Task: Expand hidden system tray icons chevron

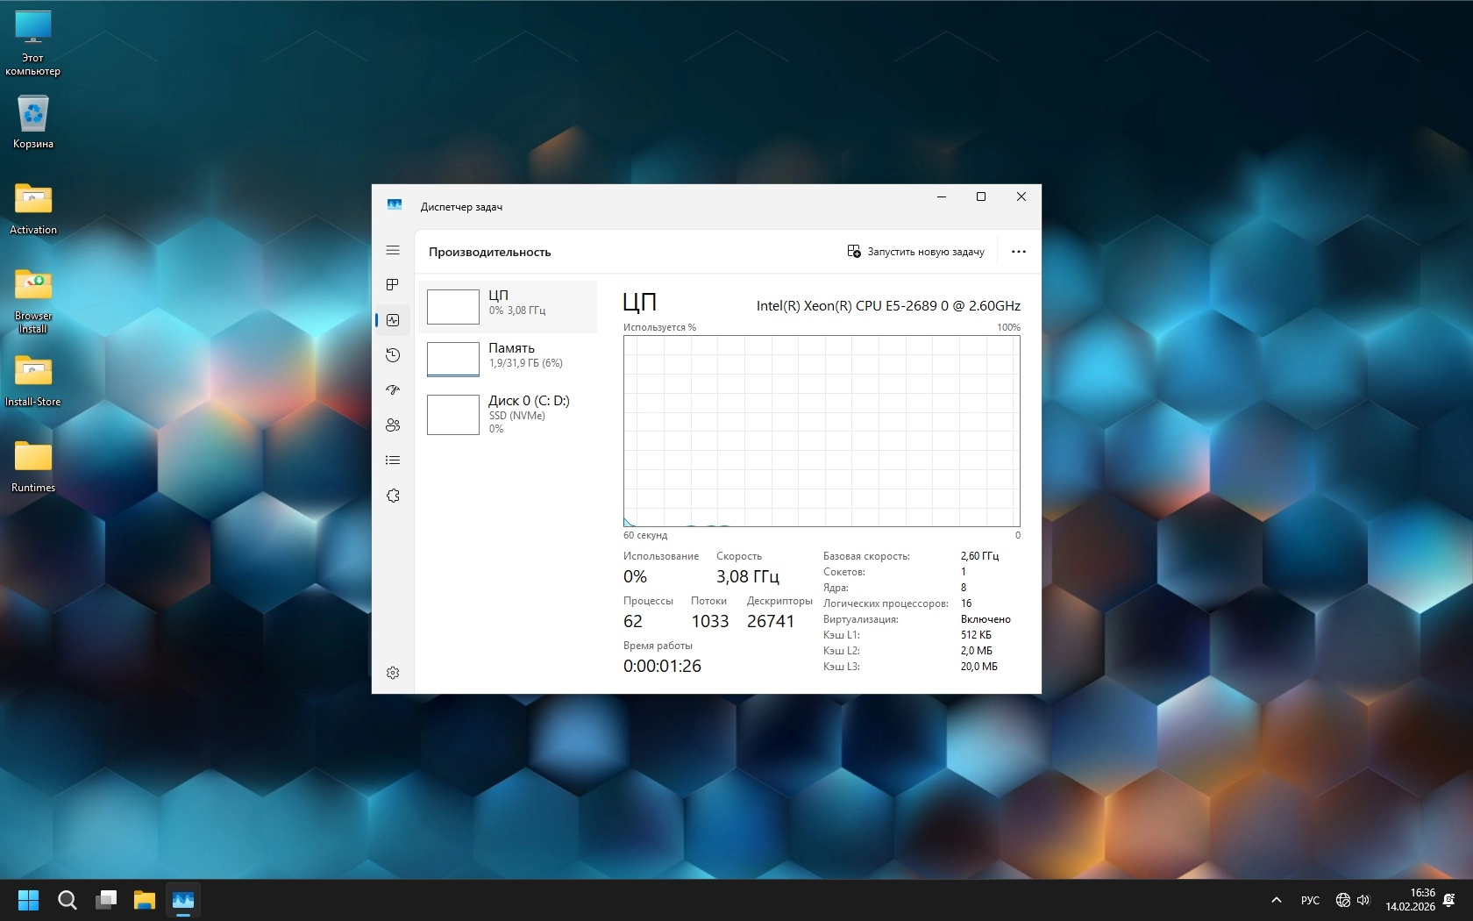Action: tap(1277, 900)
